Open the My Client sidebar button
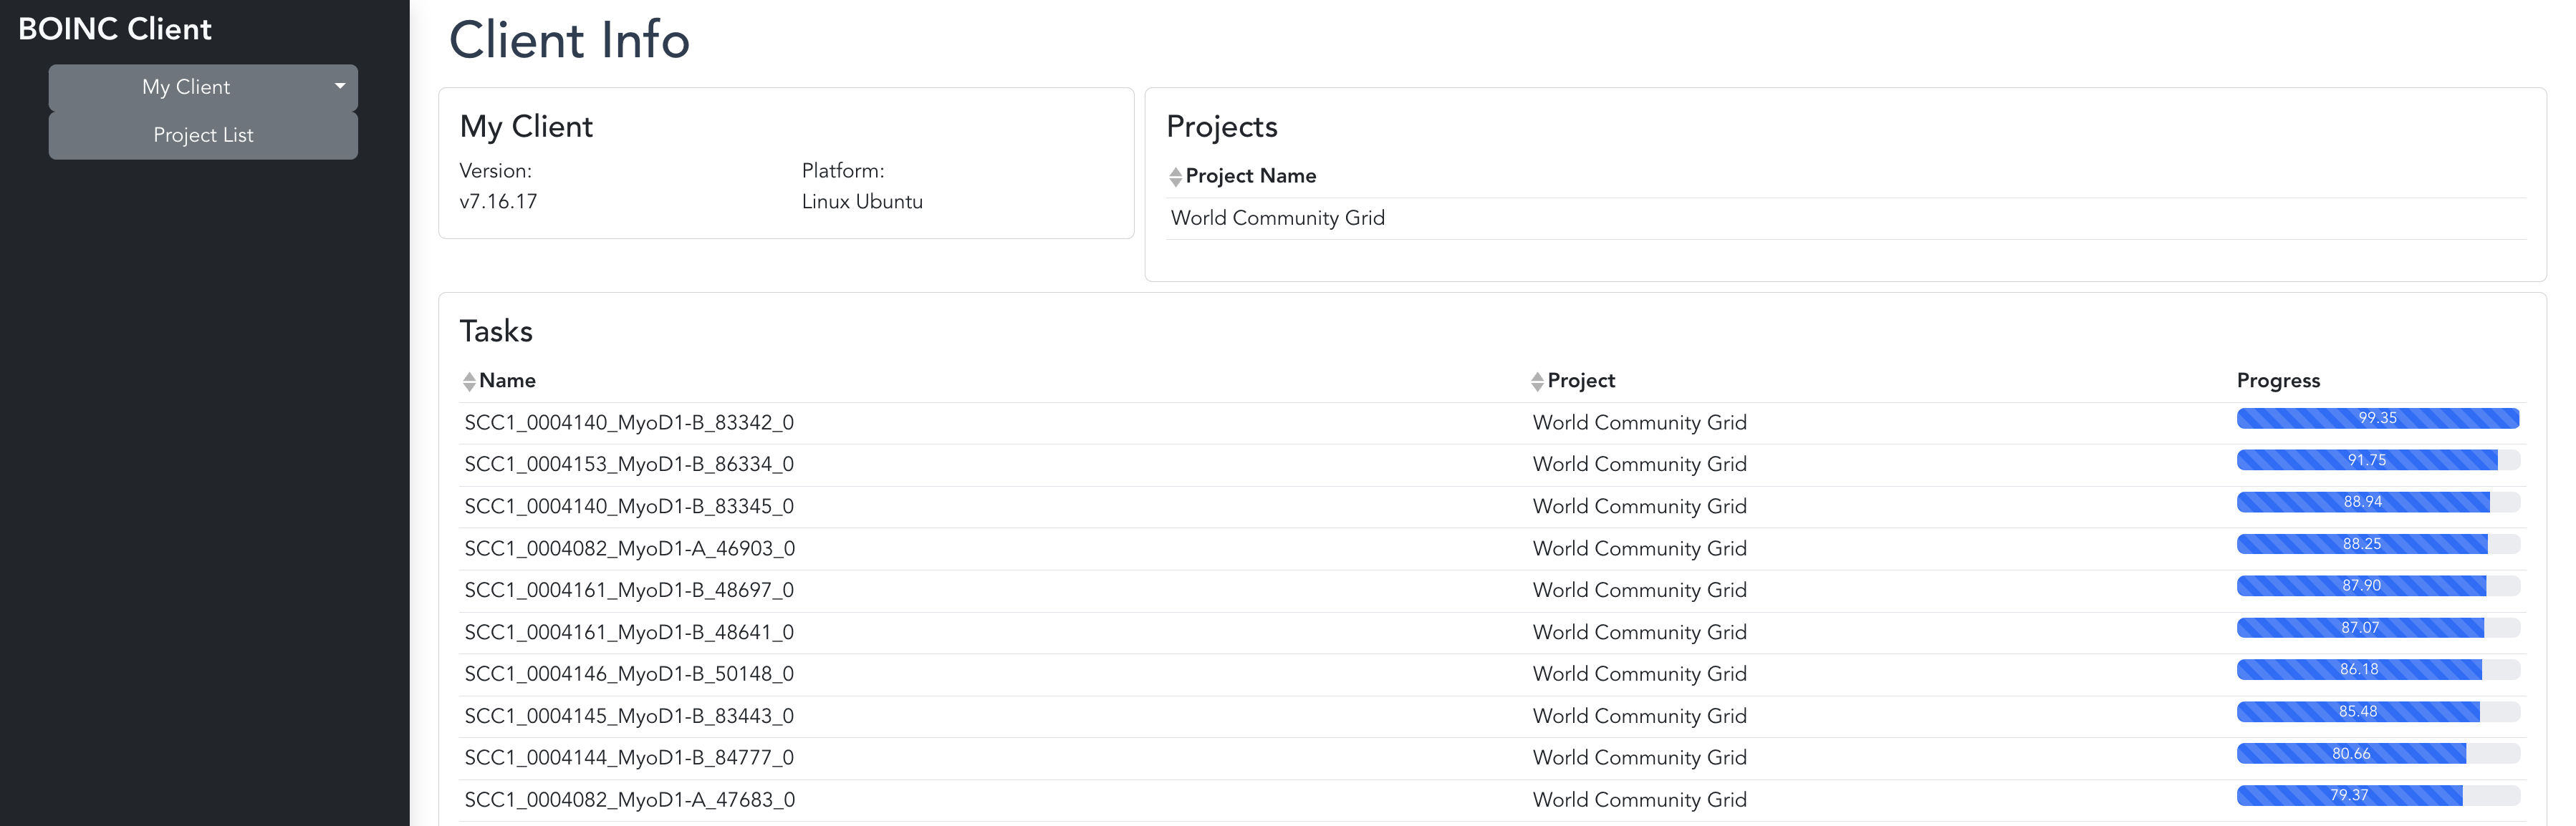The image size is (2576, 826). (186, 87)
